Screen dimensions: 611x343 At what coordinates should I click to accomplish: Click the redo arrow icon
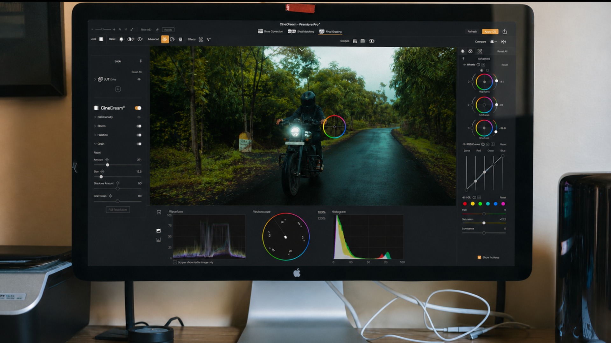[157, 30]
